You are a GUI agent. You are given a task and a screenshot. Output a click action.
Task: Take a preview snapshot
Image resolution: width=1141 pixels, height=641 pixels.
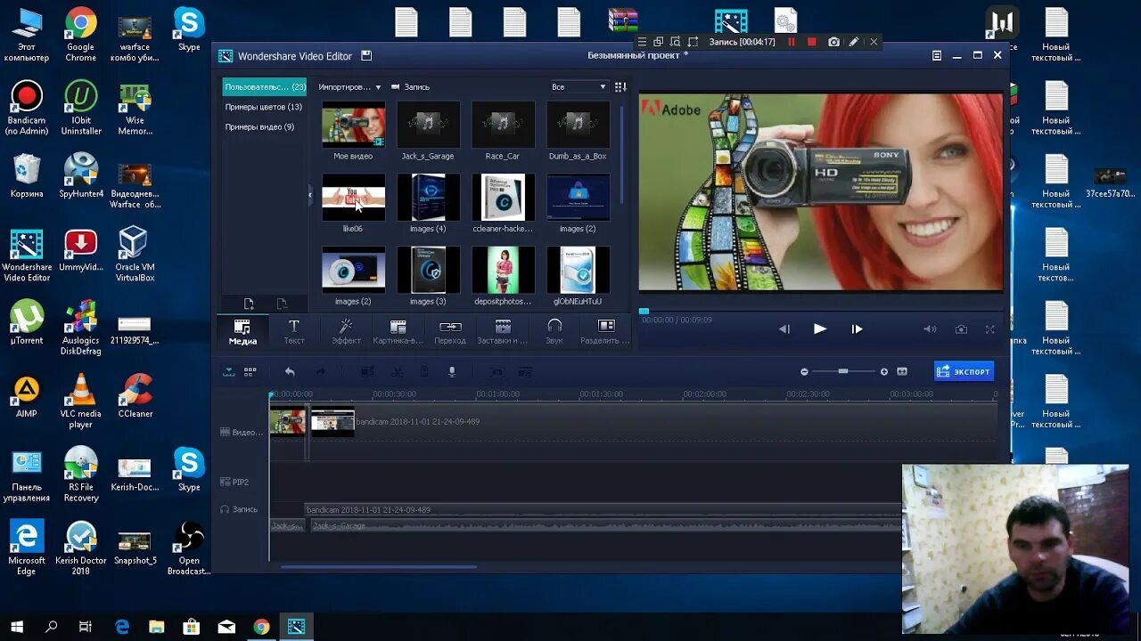pos(961,329)
